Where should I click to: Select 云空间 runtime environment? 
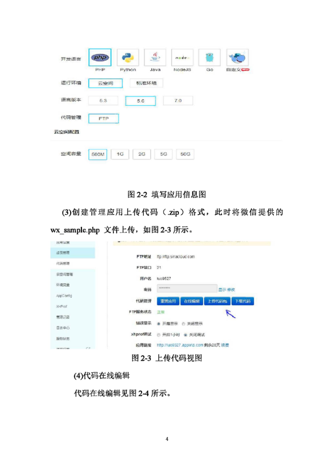click(106, 83)
